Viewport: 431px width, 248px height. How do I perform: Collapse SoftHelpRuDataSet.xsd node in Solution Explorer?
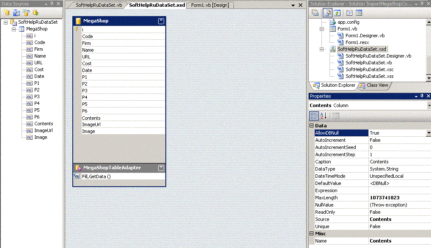click(321, 49)
